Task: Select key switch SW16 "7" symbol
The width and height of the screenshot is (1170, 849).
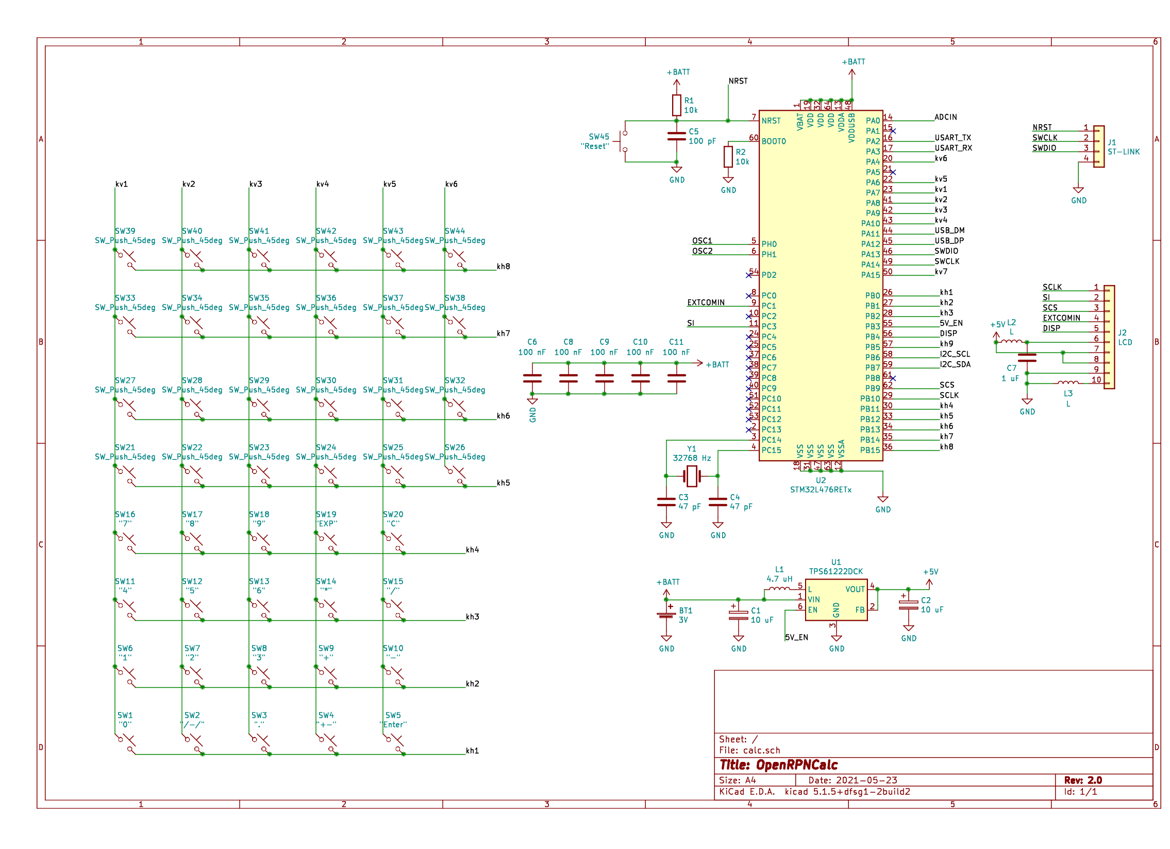Action: click(x=125, y=542)
